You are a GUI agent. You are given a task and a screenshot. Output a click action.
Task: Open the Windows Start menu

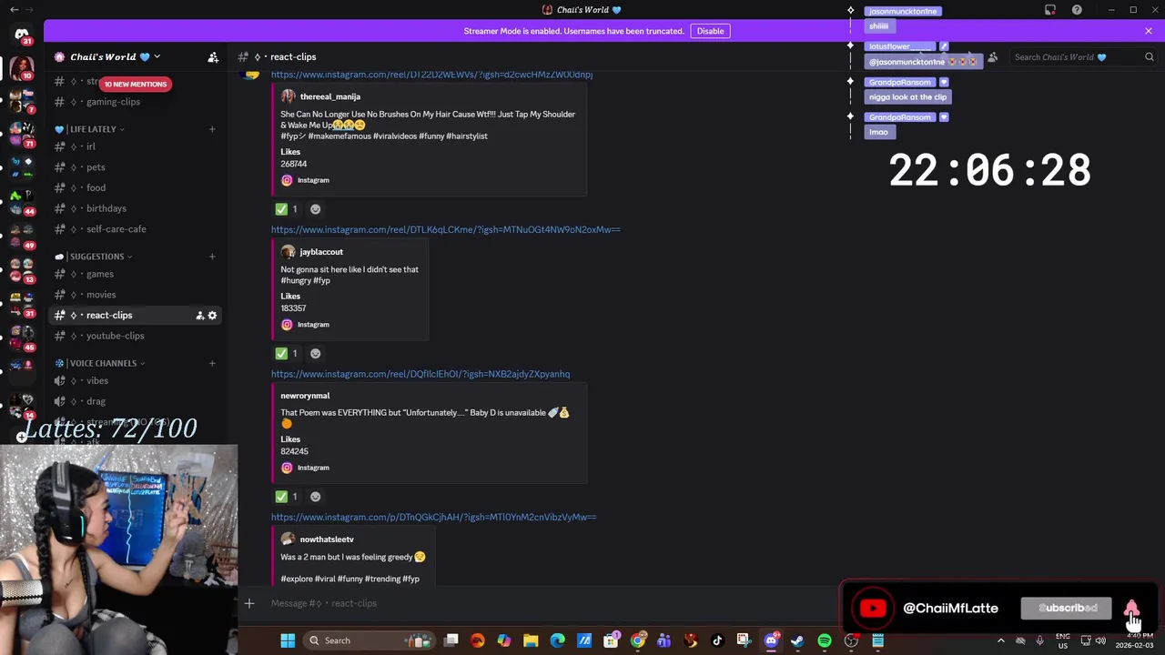point(288,640)
